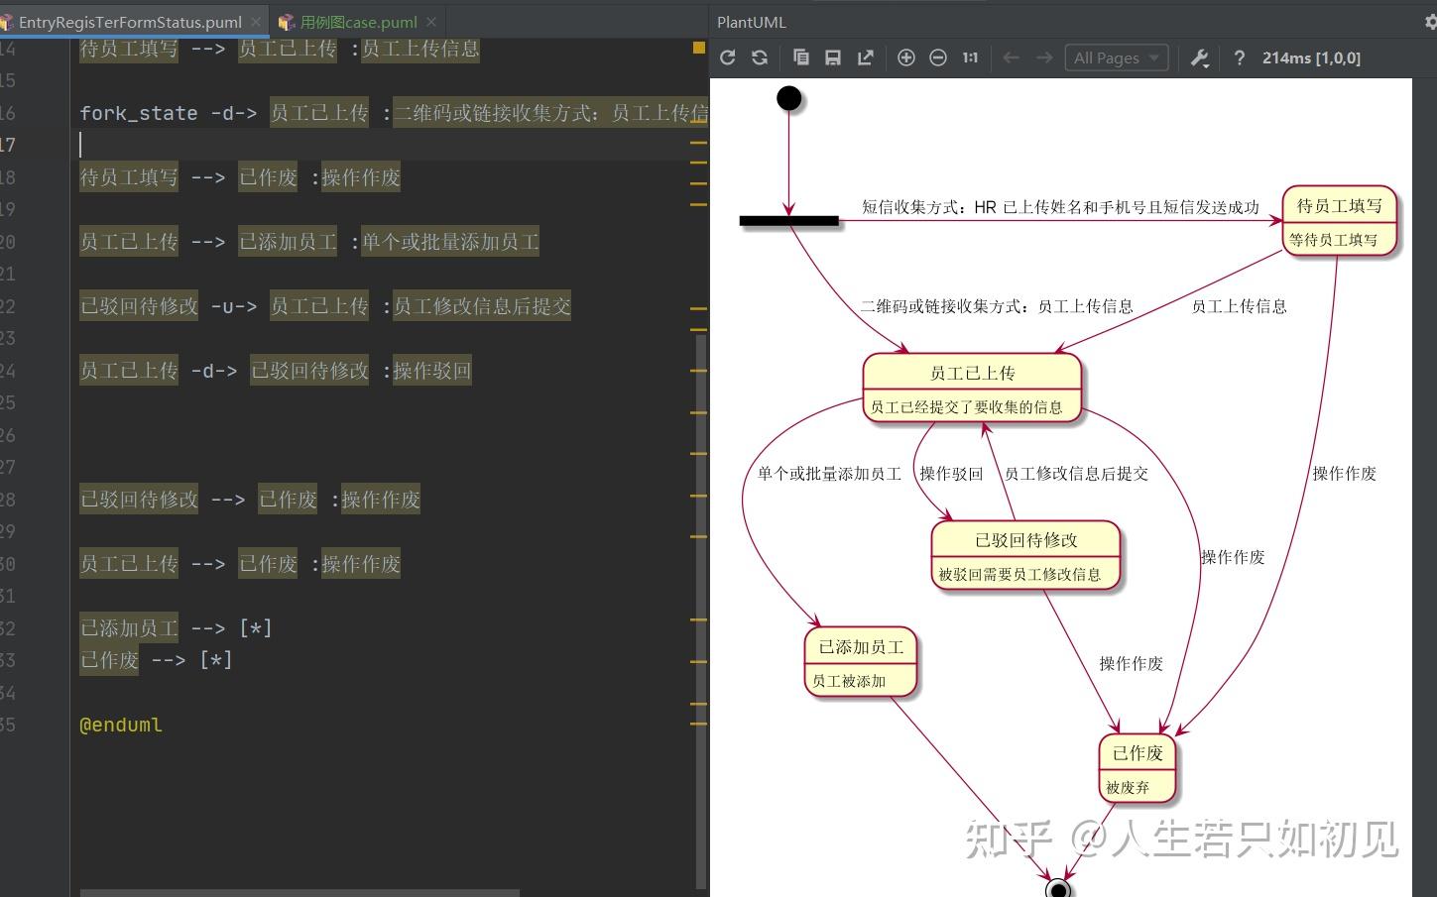Save the rendered diagram with the save icon
The height and width of the screenshot is (897, 1437).
click(833, 57)
